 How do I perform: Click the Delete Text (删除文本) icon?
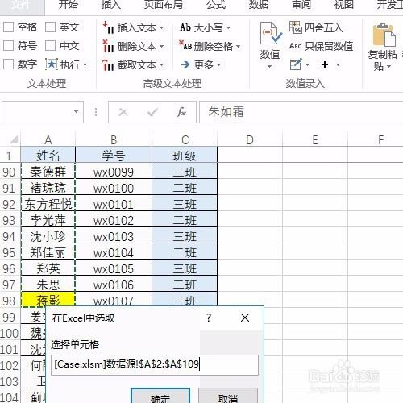click(x=108, y=46)
